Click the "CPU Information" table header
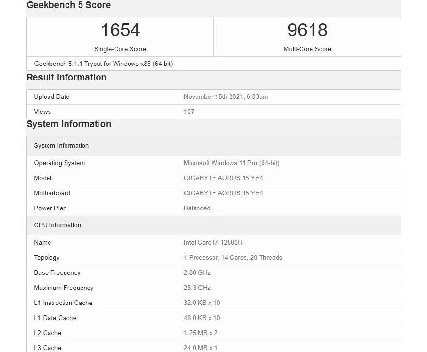Image resolution: width=427 pixels, height=352 pixels. (213, 225)
